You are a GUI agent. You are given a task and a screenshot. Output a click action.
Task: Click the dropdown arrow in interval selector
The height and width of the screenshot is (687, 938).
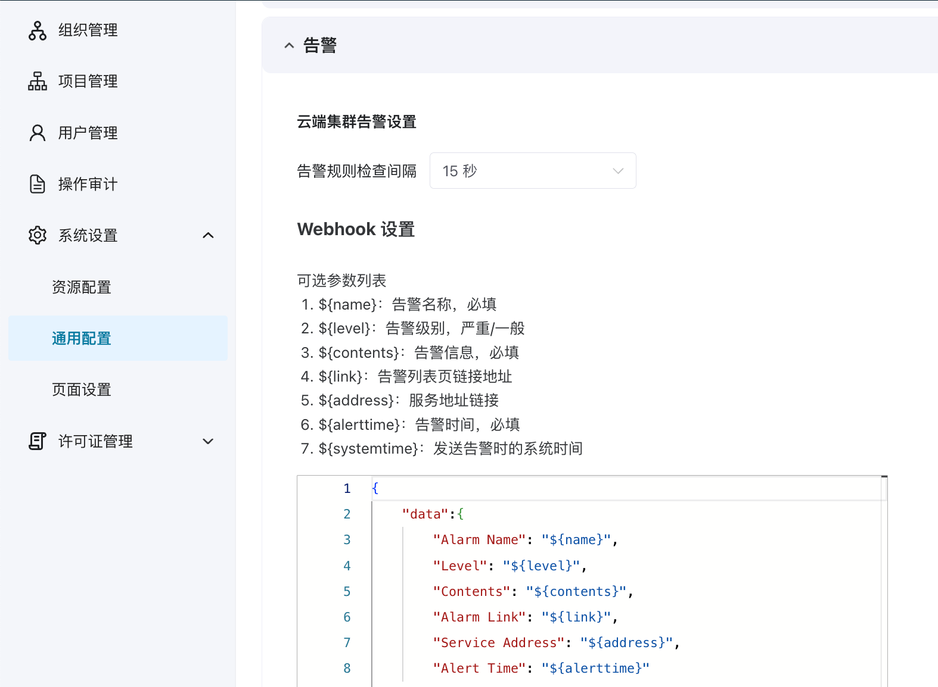[618, 171]
